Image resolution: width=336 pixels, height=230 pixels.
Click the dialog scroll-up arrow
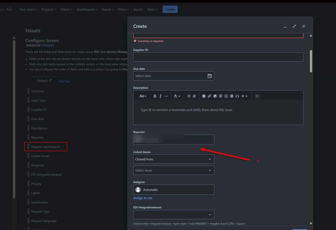pyautogui.click(x=311, y=36)
